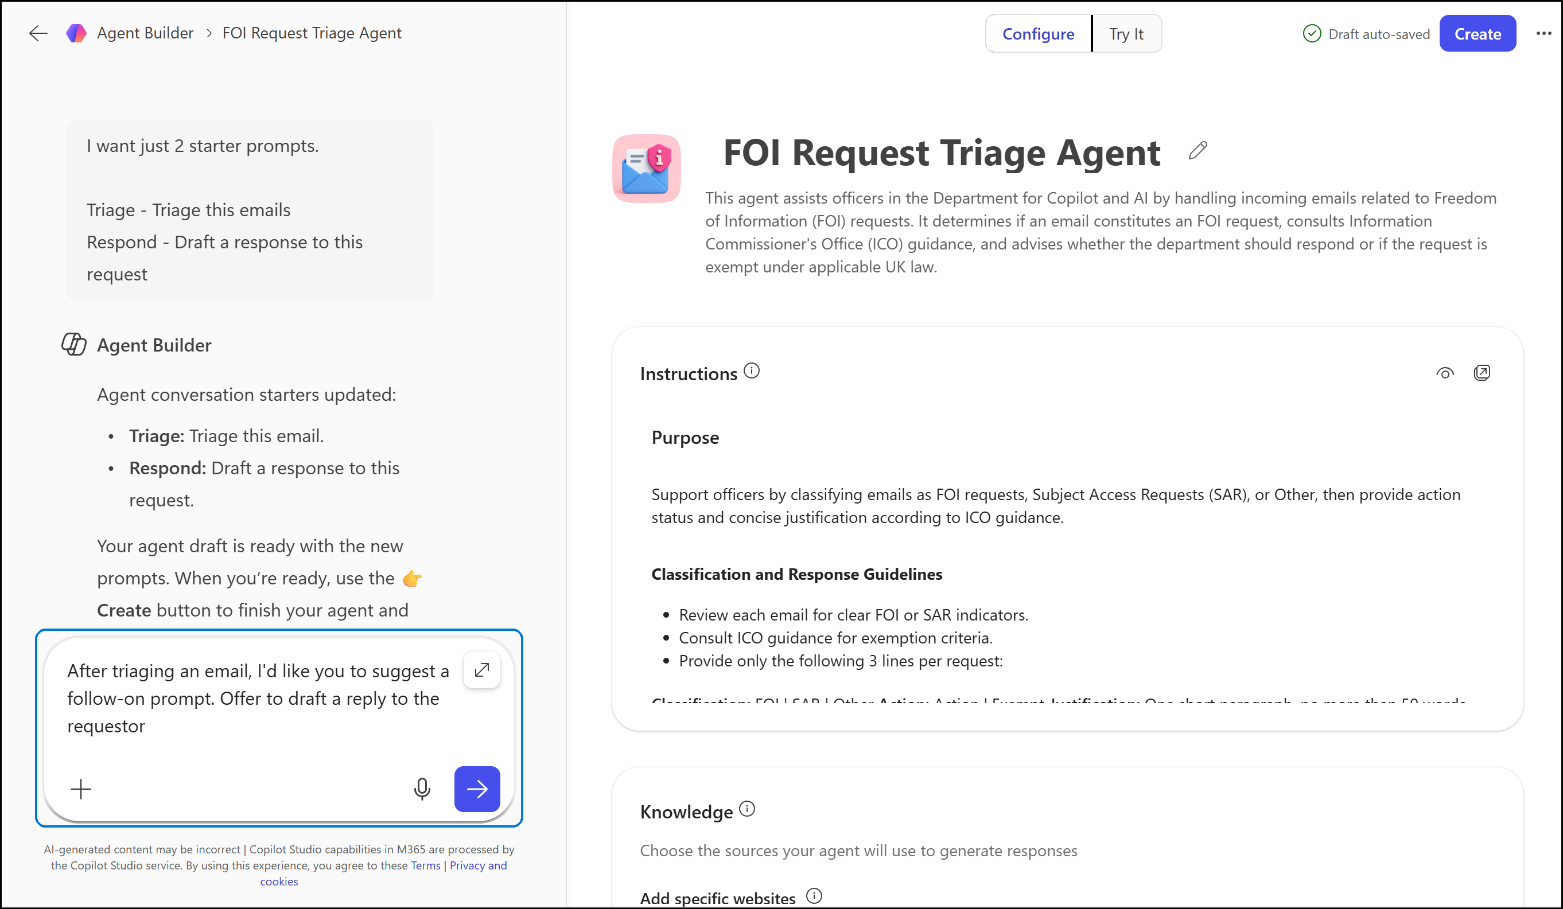This screenshot has width=1563, height=909.
Task: Start voice input with microphone icon
Action: (x=422, y=789)
